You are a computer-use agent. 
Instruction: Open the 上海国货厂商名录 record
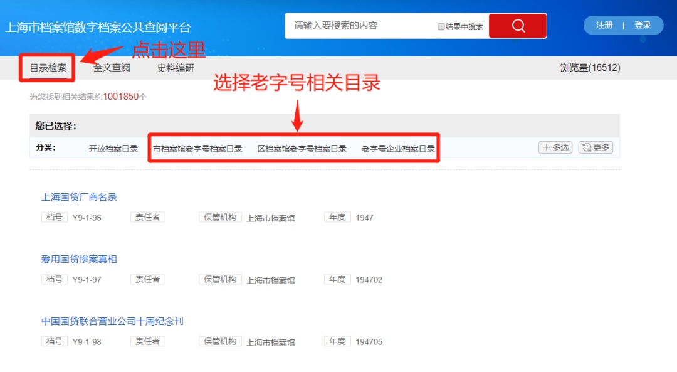(x=79, y=197)
